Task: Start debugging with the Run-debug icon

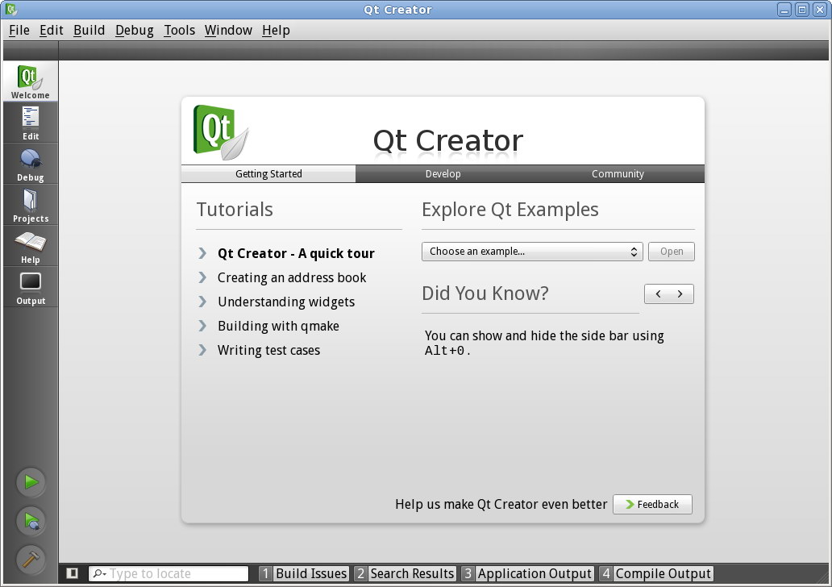Action: click(x=31, y=521)
